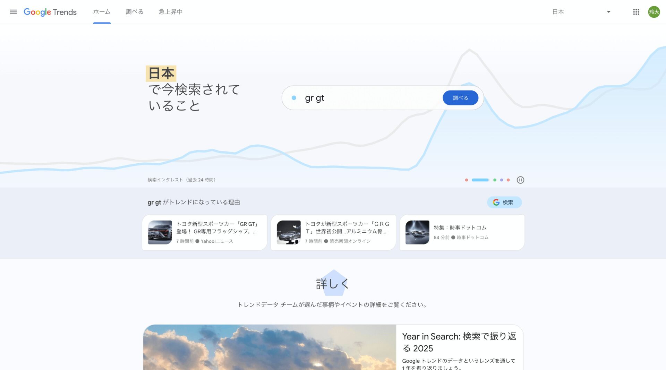Select the active blue trend pill
The width and height of the screenshot is (666, 370).
(480, 180)
